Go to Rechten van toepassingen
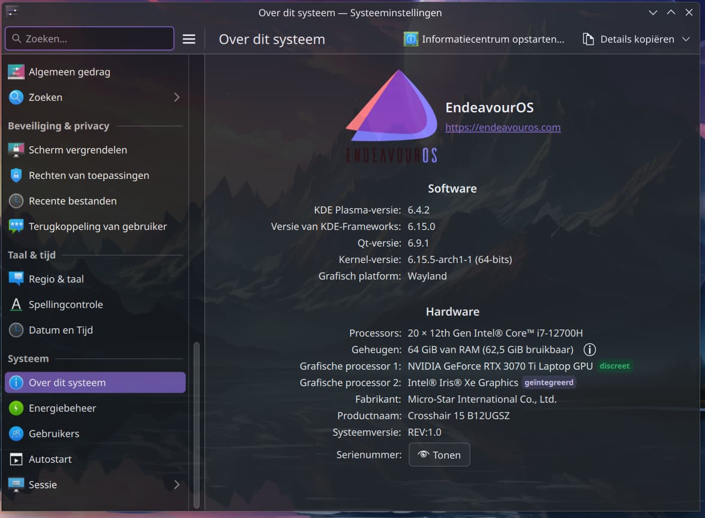This screenshot has height=518, width=705. click(95, 175)
